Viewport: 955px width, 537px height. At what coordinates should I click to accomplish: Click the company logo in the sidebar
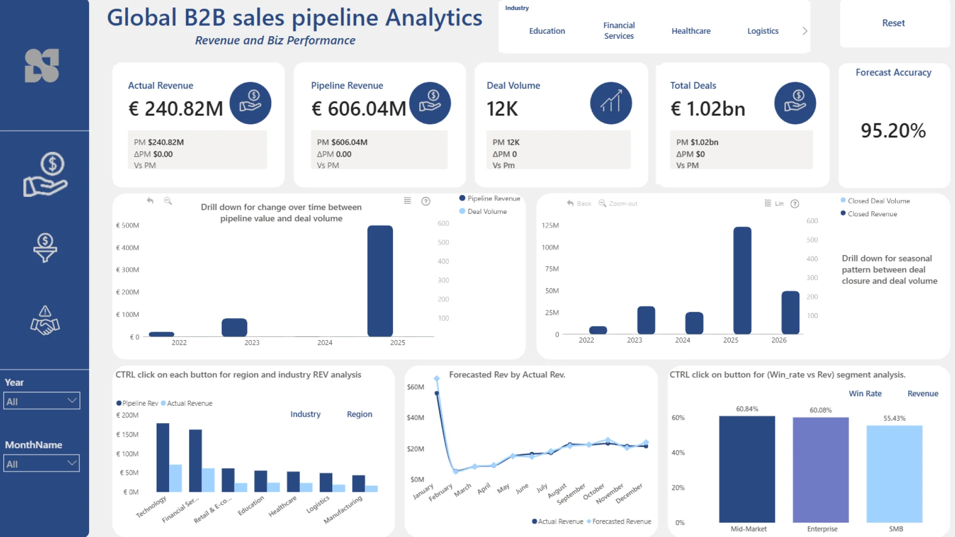(x=42, y=66)
